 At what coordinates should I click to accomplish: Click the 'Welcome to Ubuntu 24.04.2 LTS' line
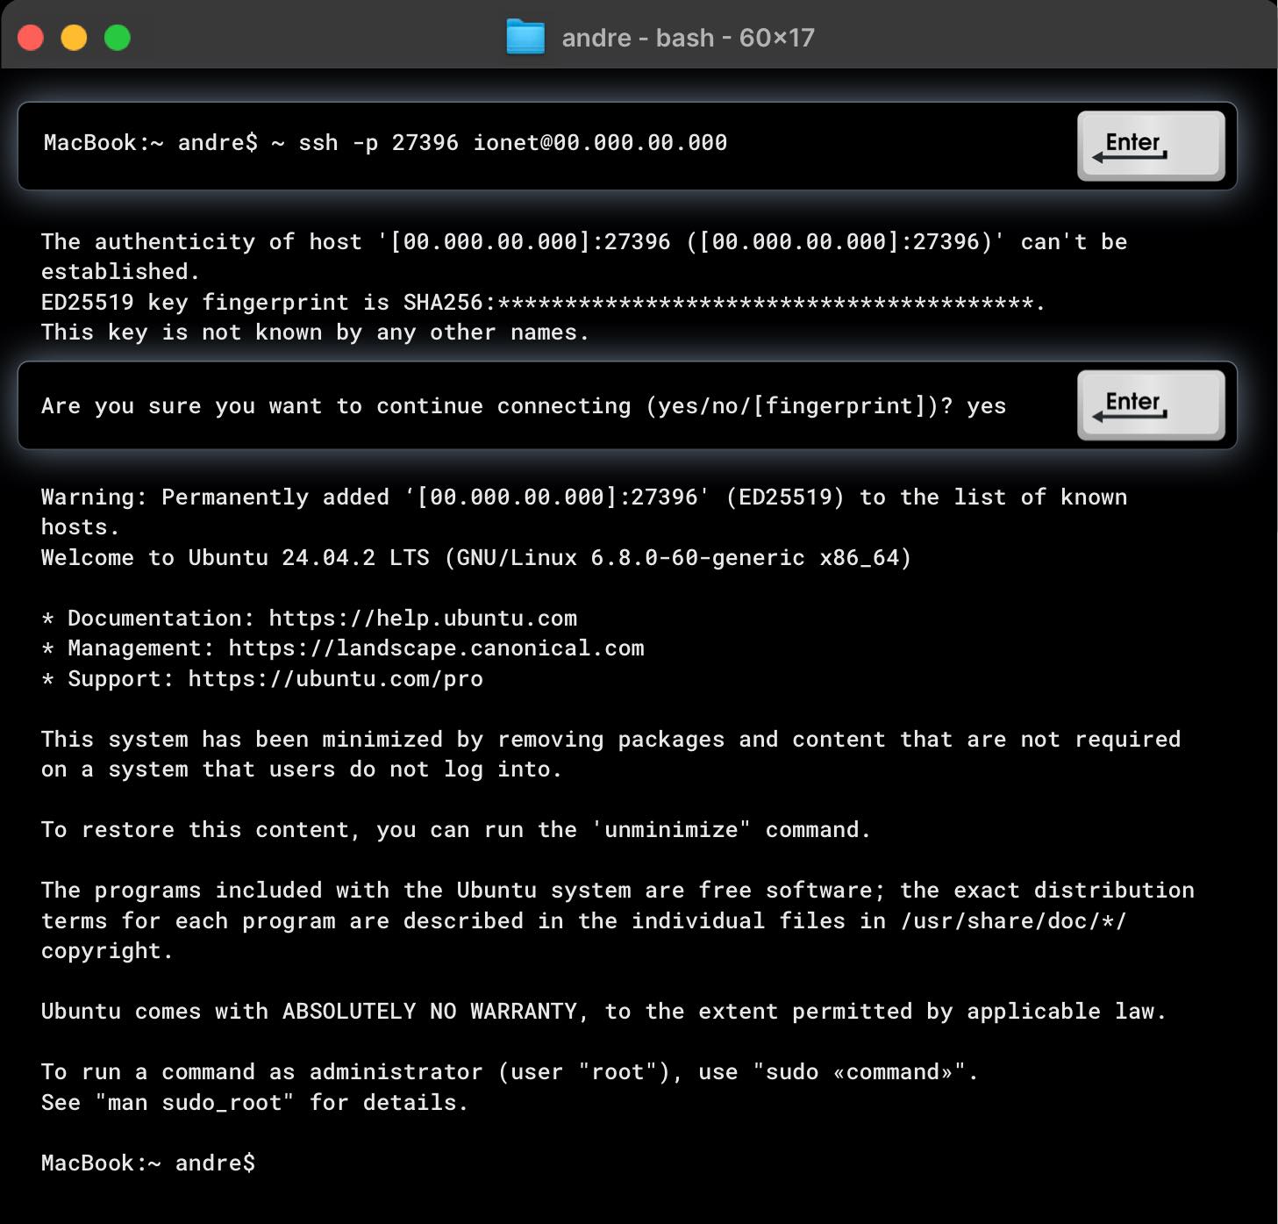tap(476, 558)
